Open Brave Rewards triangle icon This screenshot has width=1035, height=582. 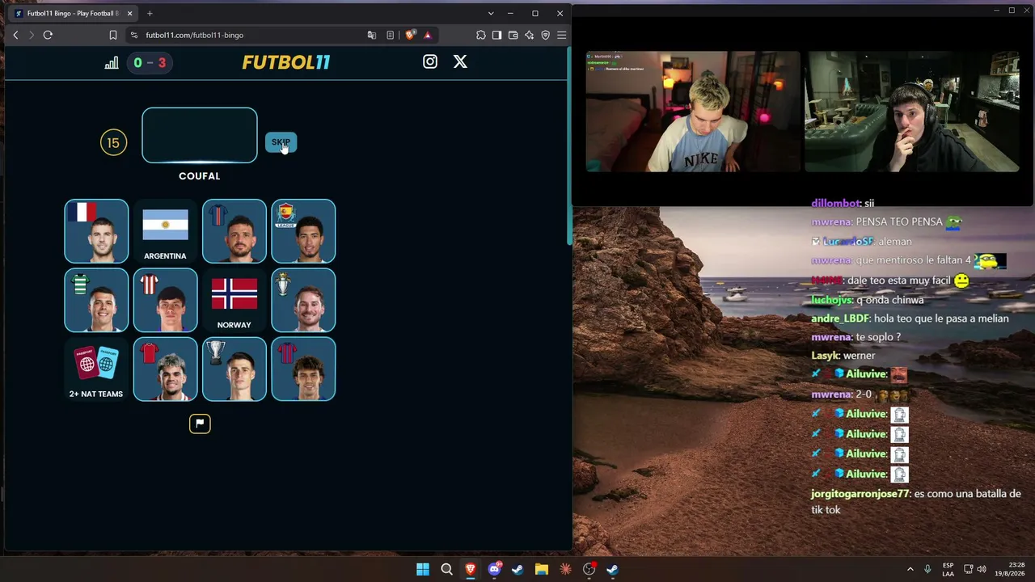click(428, 35)
